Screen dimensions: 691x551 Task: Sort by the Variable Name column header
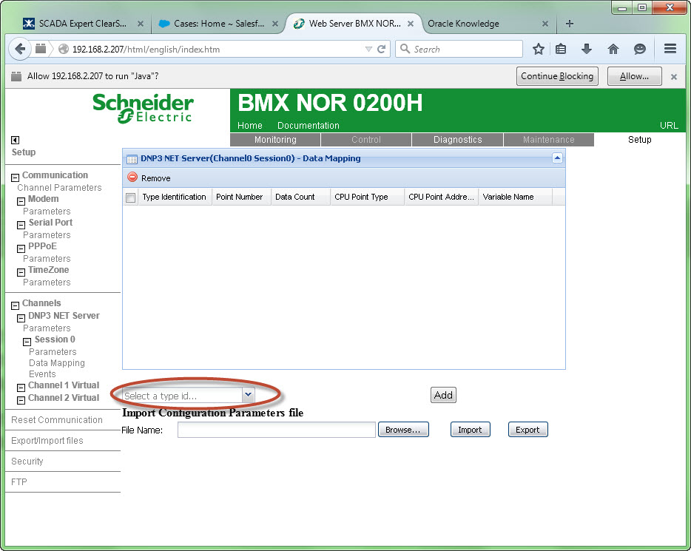coord(515,197)
